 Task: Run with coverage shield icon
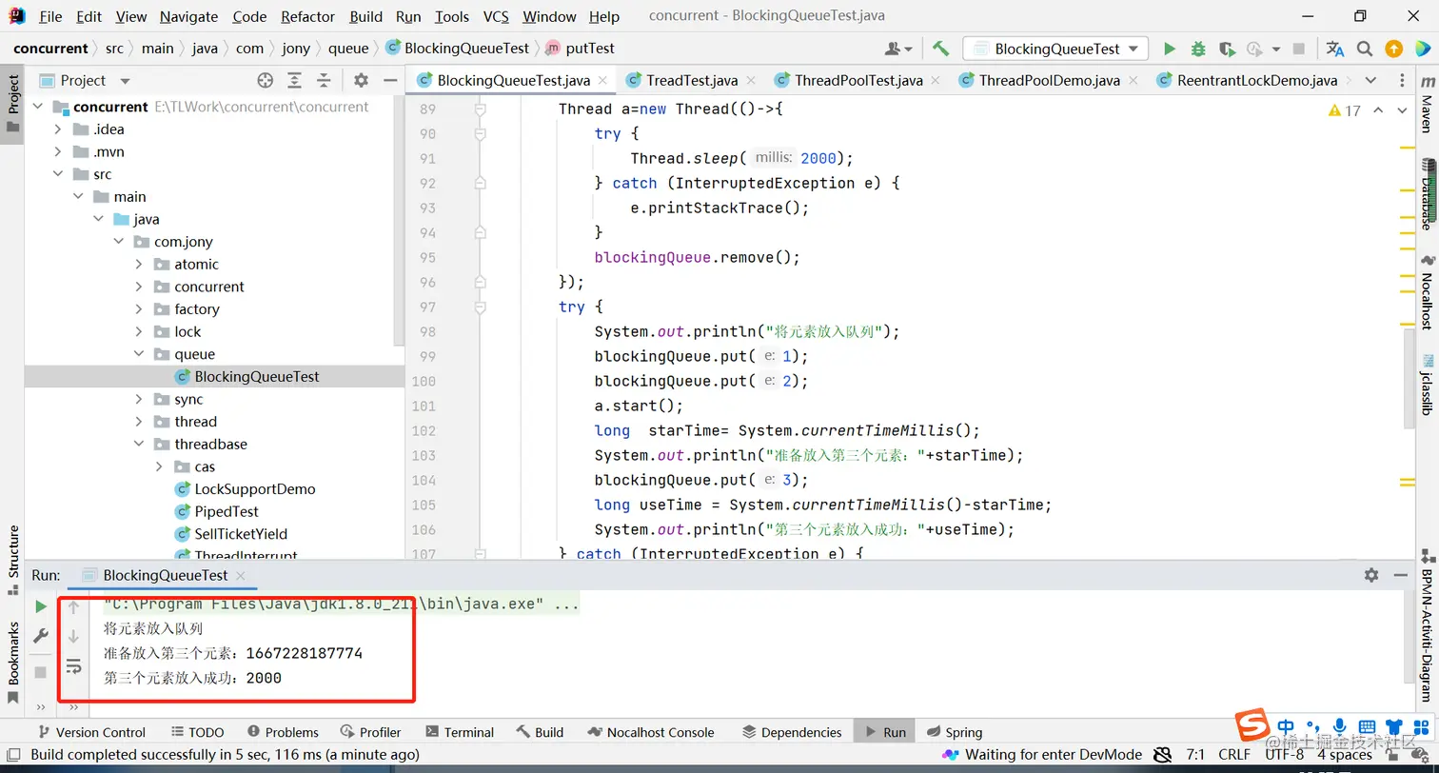[x=1227, y=49]
